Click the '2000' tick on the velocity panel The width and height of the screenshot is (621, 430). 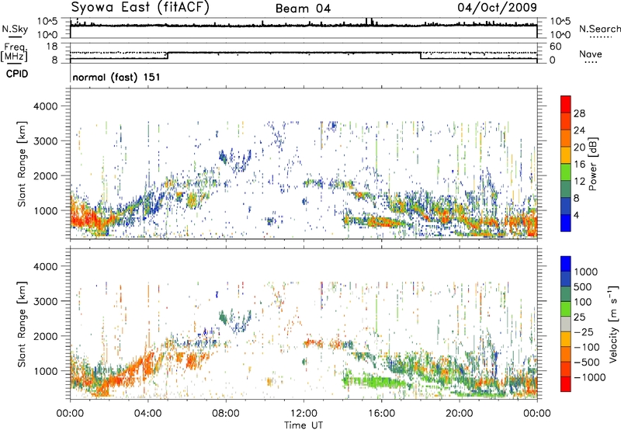coord(45,336)
